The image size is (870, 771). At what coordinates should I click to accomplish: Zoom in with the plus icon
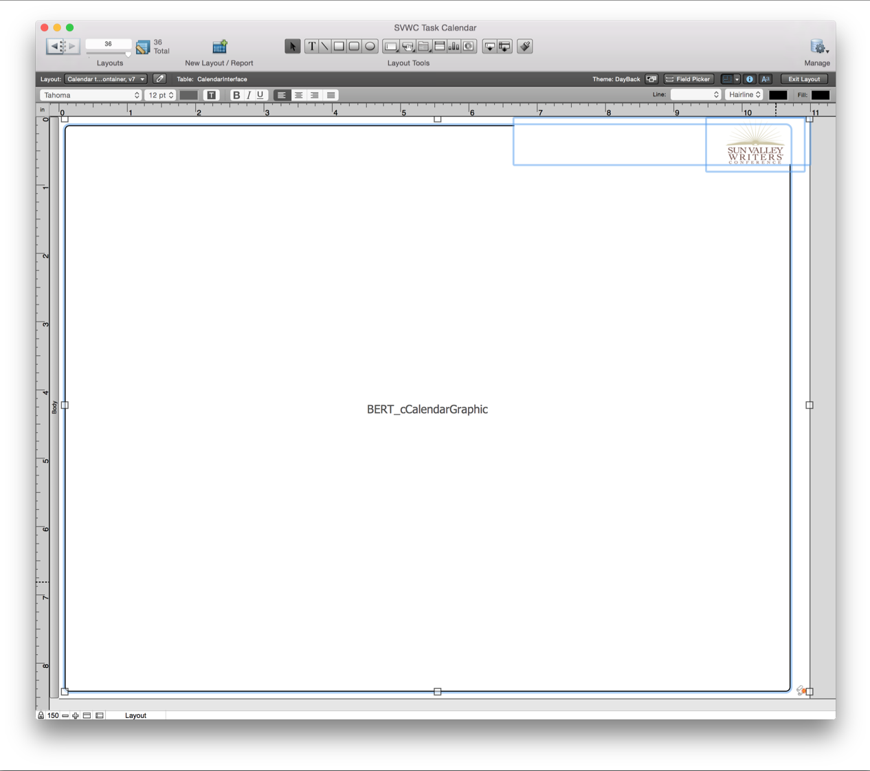[x=76, y=715]
